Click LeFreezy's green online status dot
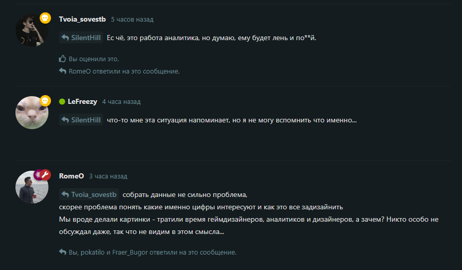462x270 pixels. point(62,102)
